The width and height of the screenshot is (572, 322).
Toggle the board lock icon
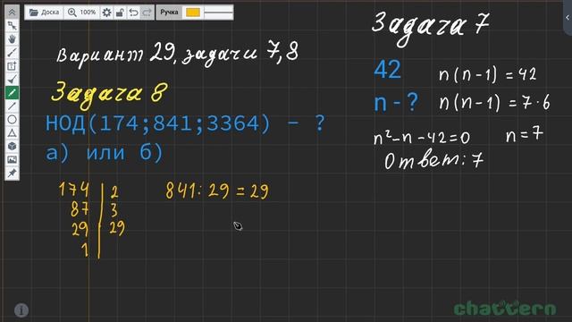(x=120, y=13)
